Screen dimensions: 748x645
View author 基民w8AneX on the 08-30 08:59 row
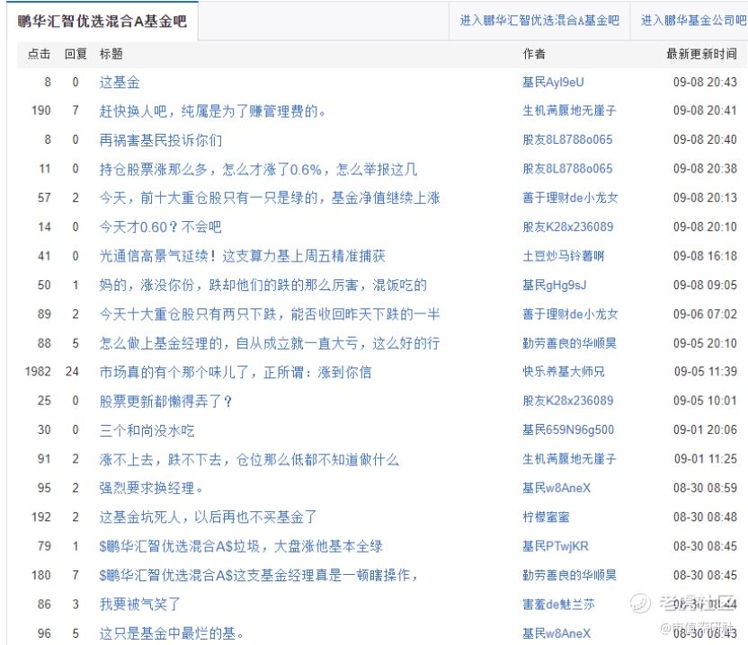point(557,489)
